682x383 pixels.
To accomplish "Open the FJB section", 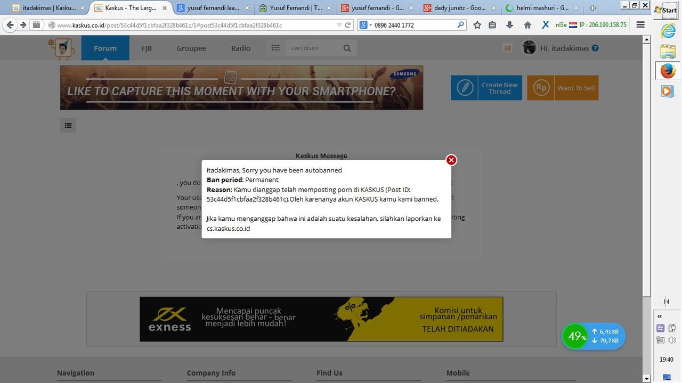I will pyautogui.click(x=147, y=48).
